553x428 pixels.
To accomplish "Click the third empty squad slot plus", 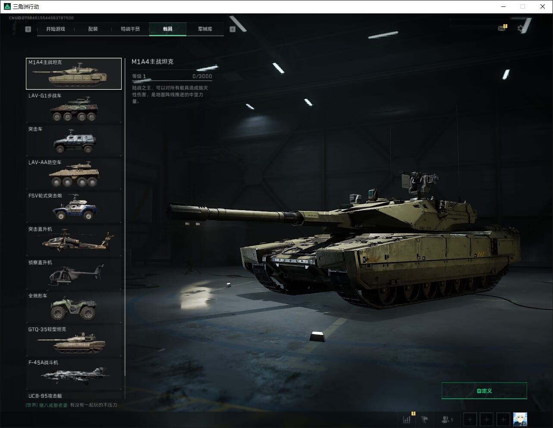I will point(503,419).
